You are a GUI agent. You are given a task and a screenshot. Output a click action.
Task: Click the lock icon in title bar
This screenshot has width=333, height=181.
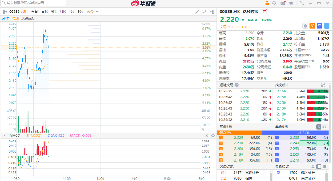(x=267, y=3)
